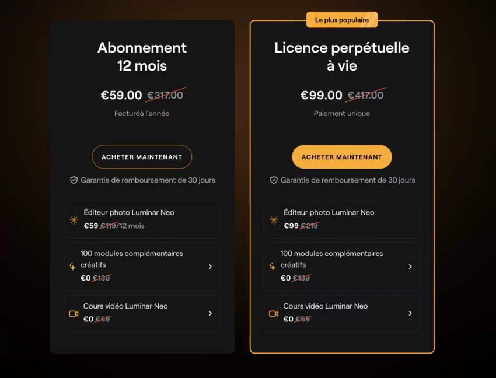The image size is (496, 378).
Task: Select the Licence perpétuelle à vie title
Action: point(342,57)
